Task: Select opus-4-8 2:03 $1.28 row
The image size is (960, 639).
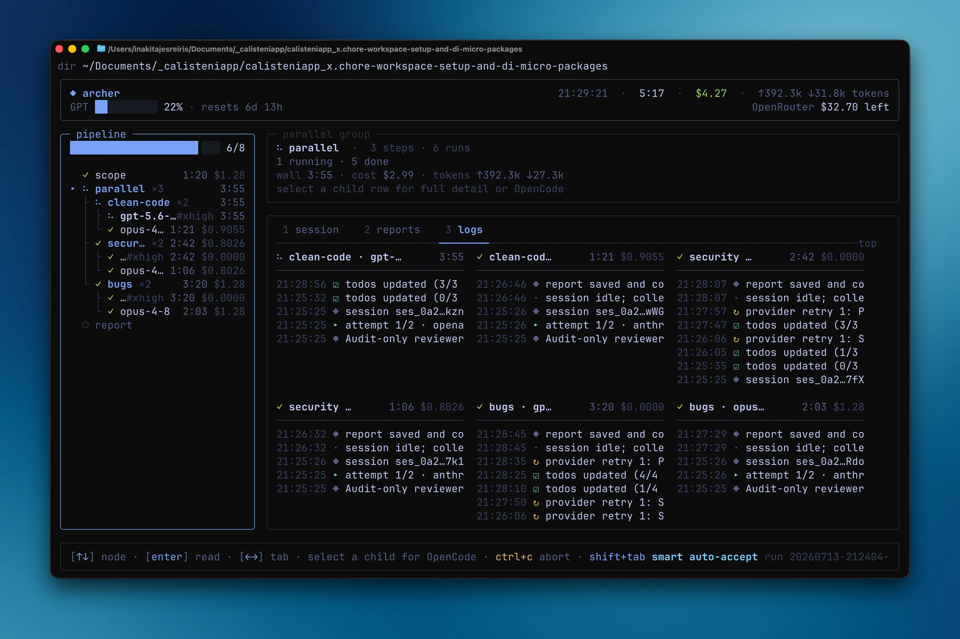Action: (x=176, y=311)
